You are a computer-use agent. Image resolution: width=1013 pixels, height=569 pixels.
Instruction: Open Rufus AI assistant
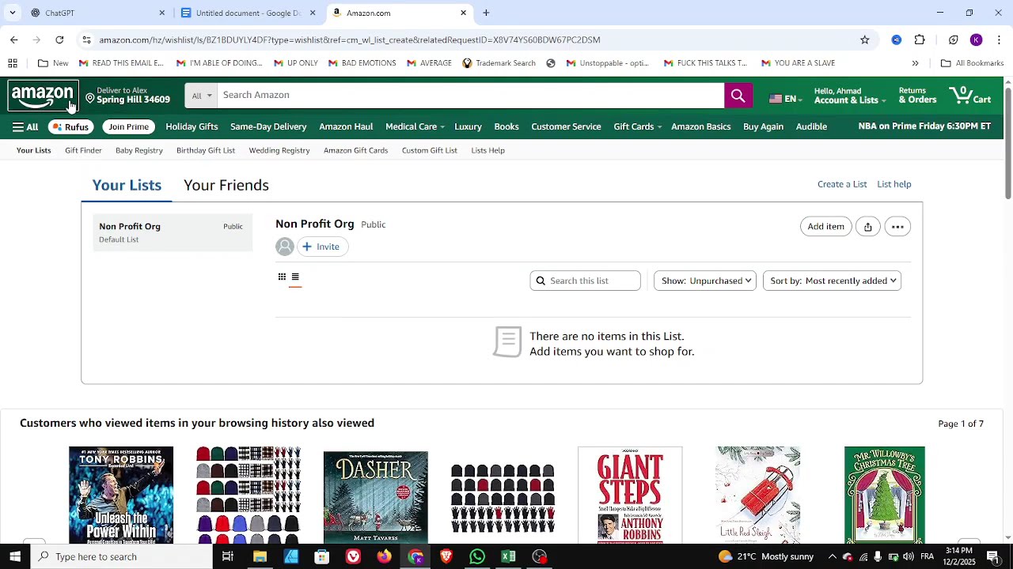coord(70,126)
